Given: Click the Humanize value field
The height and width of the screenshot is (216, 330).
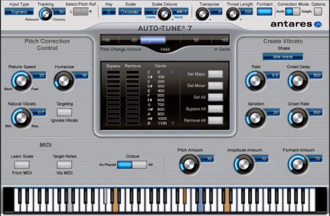Looking at the screenshot, I should point(81,75).
